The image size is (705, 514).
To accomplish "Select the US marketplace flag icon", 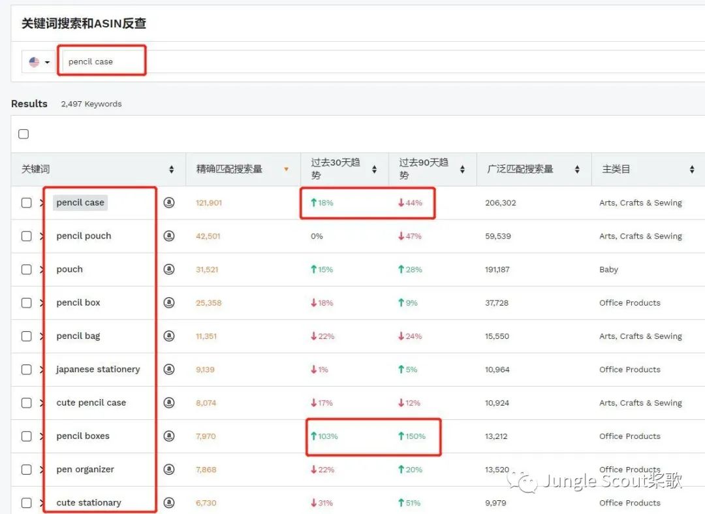I will coord(34,61).
